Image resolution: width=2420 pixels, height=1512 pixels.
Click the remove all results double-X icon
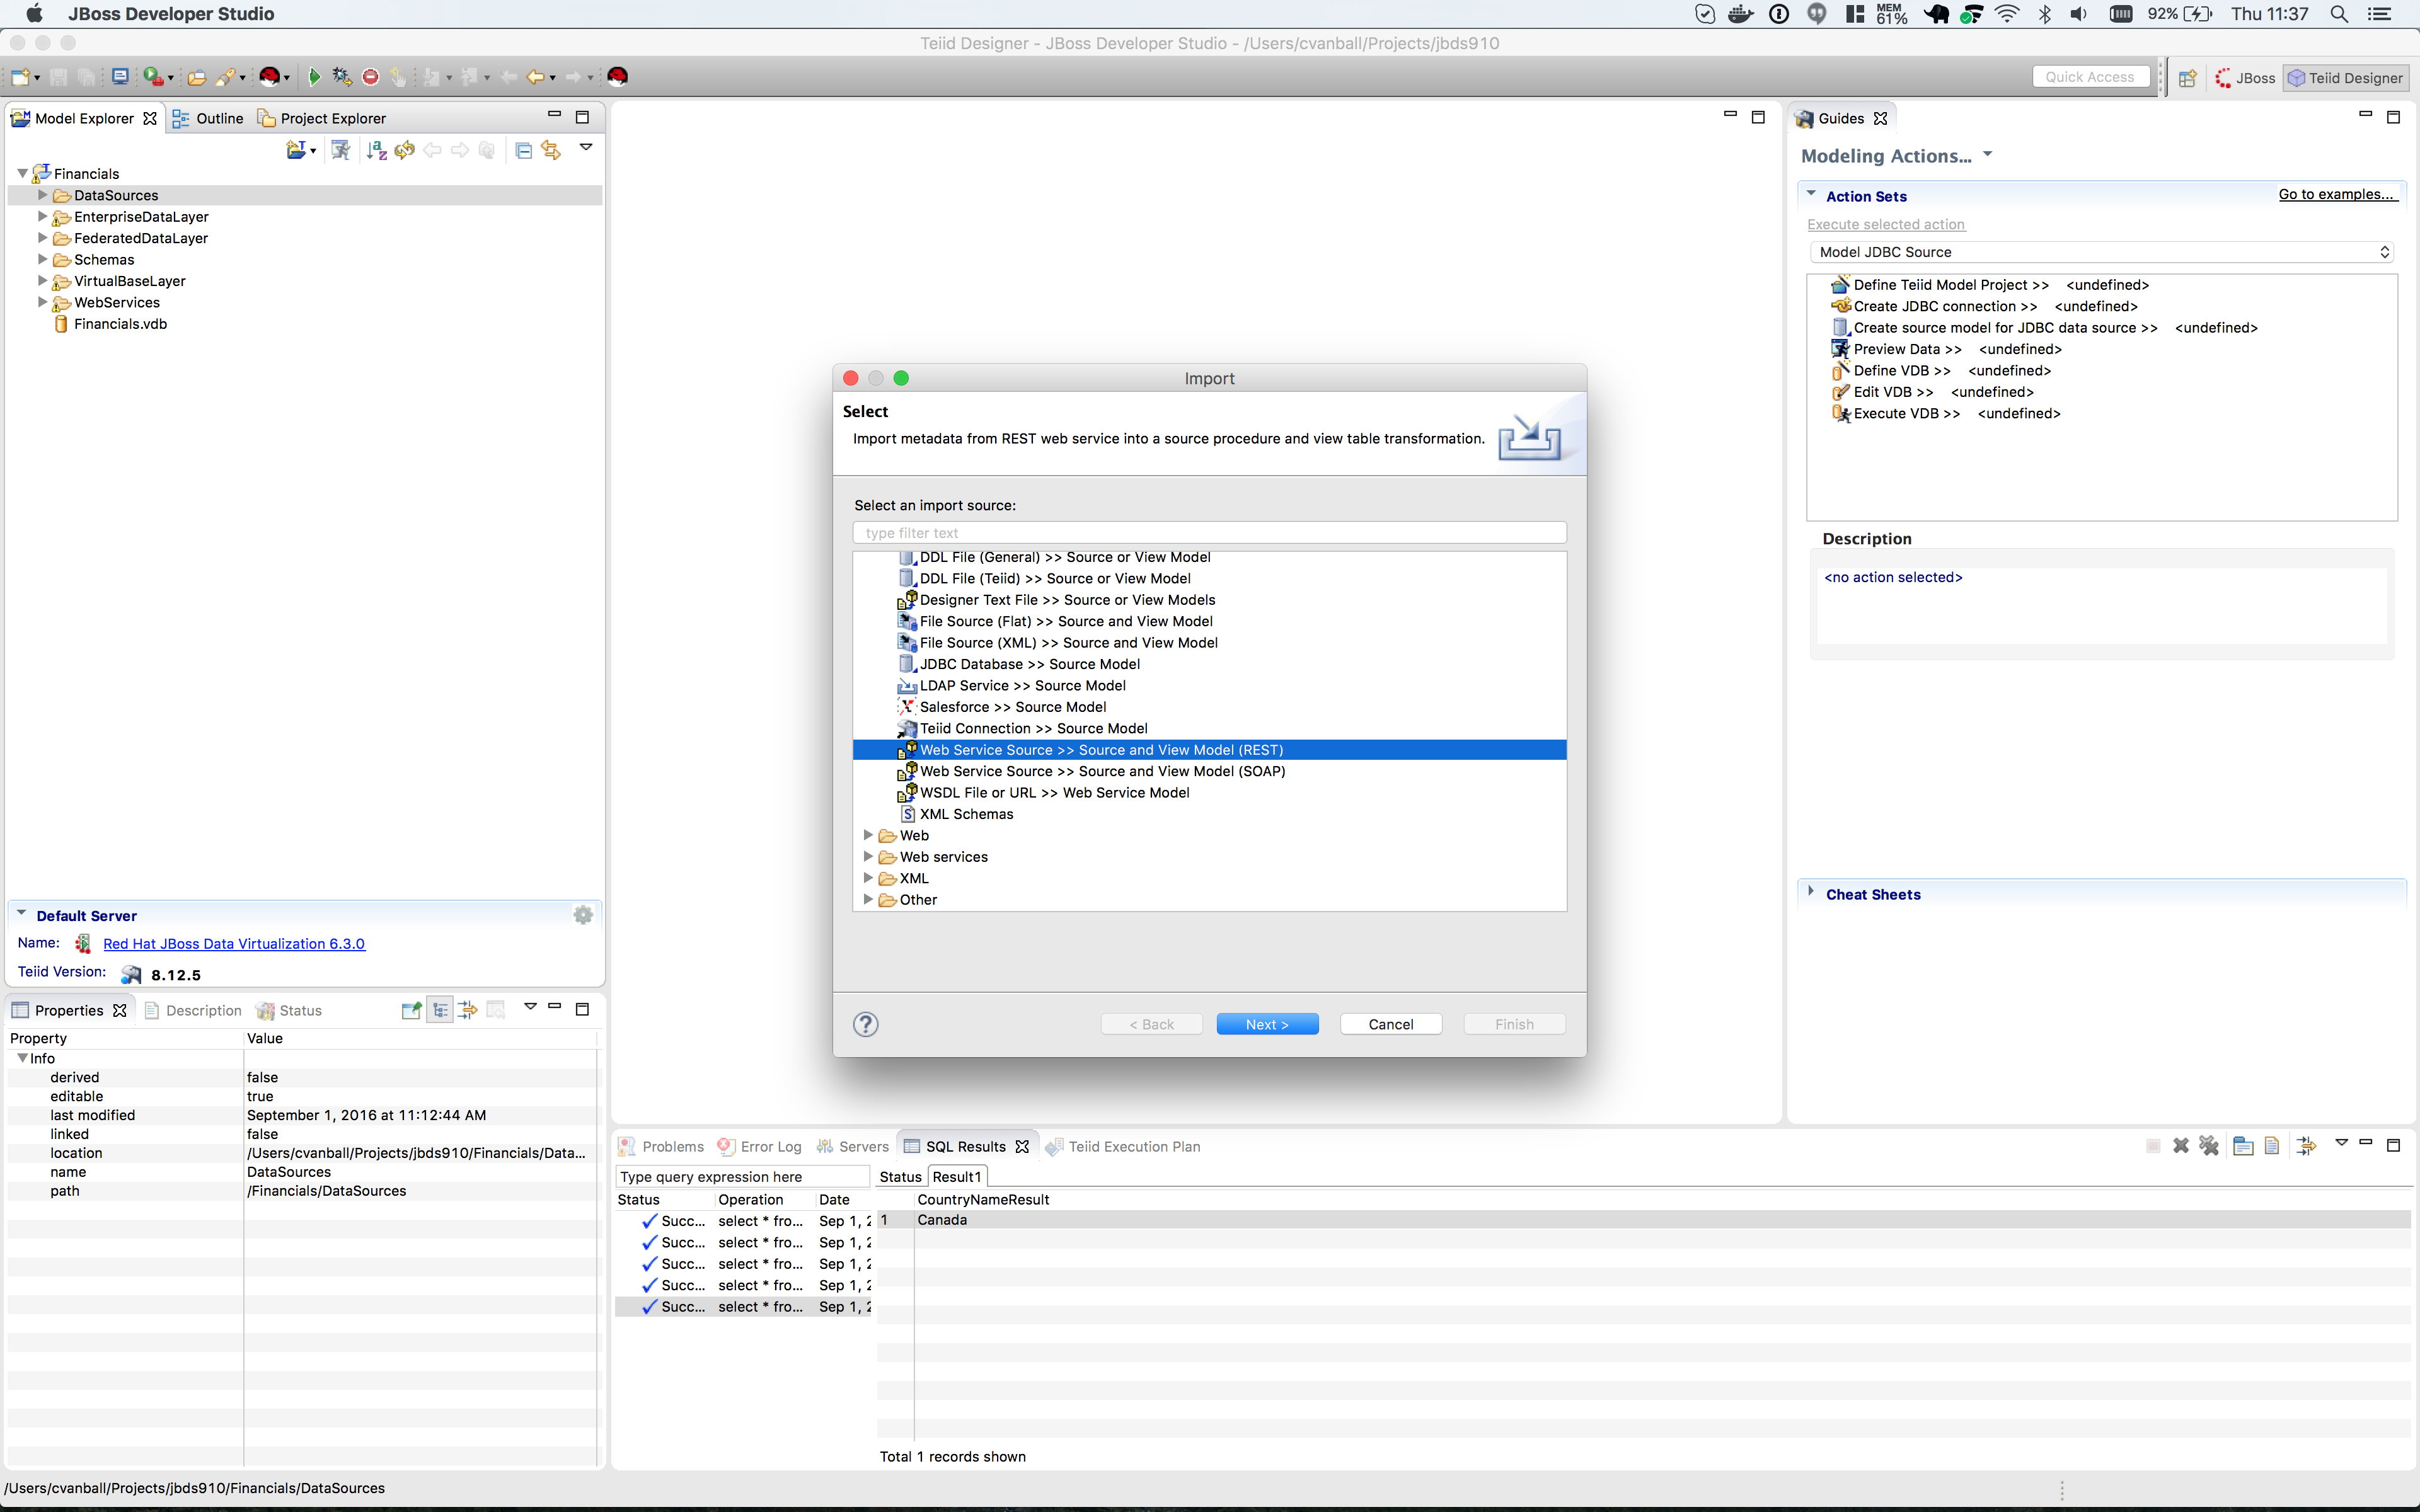[2209, 1146]
